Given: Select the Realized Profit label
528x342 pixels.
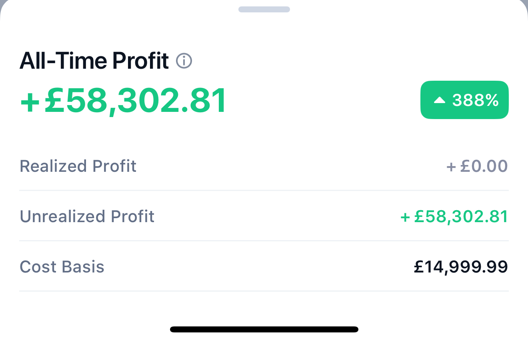Looking at the screenshot, I should (78, 166).
